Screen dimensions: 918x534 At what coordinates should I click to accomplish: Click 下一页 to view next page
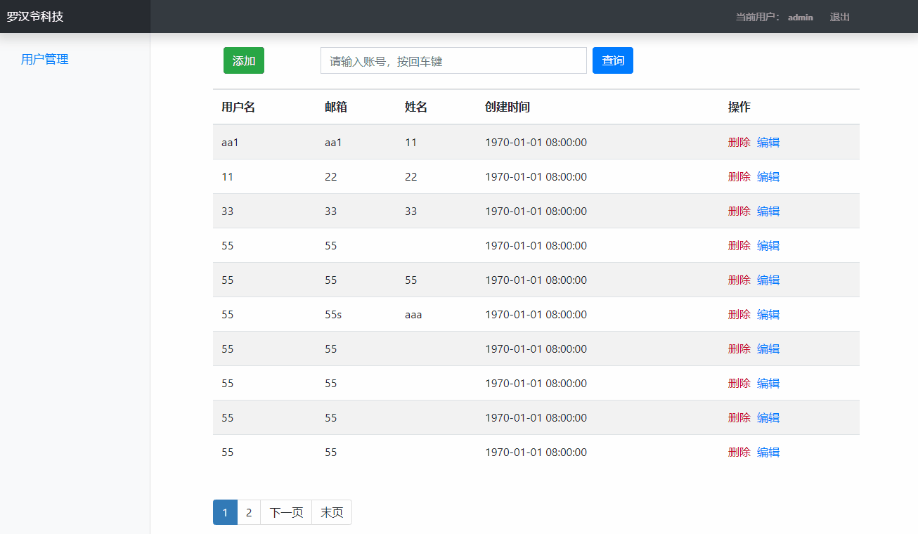coord(285,512)
